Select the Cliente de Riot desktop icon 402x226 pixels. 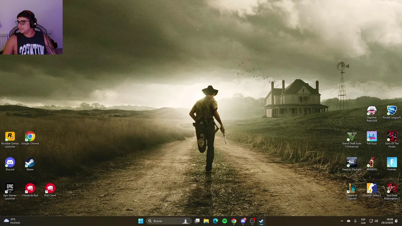click(x=30, y=190)
